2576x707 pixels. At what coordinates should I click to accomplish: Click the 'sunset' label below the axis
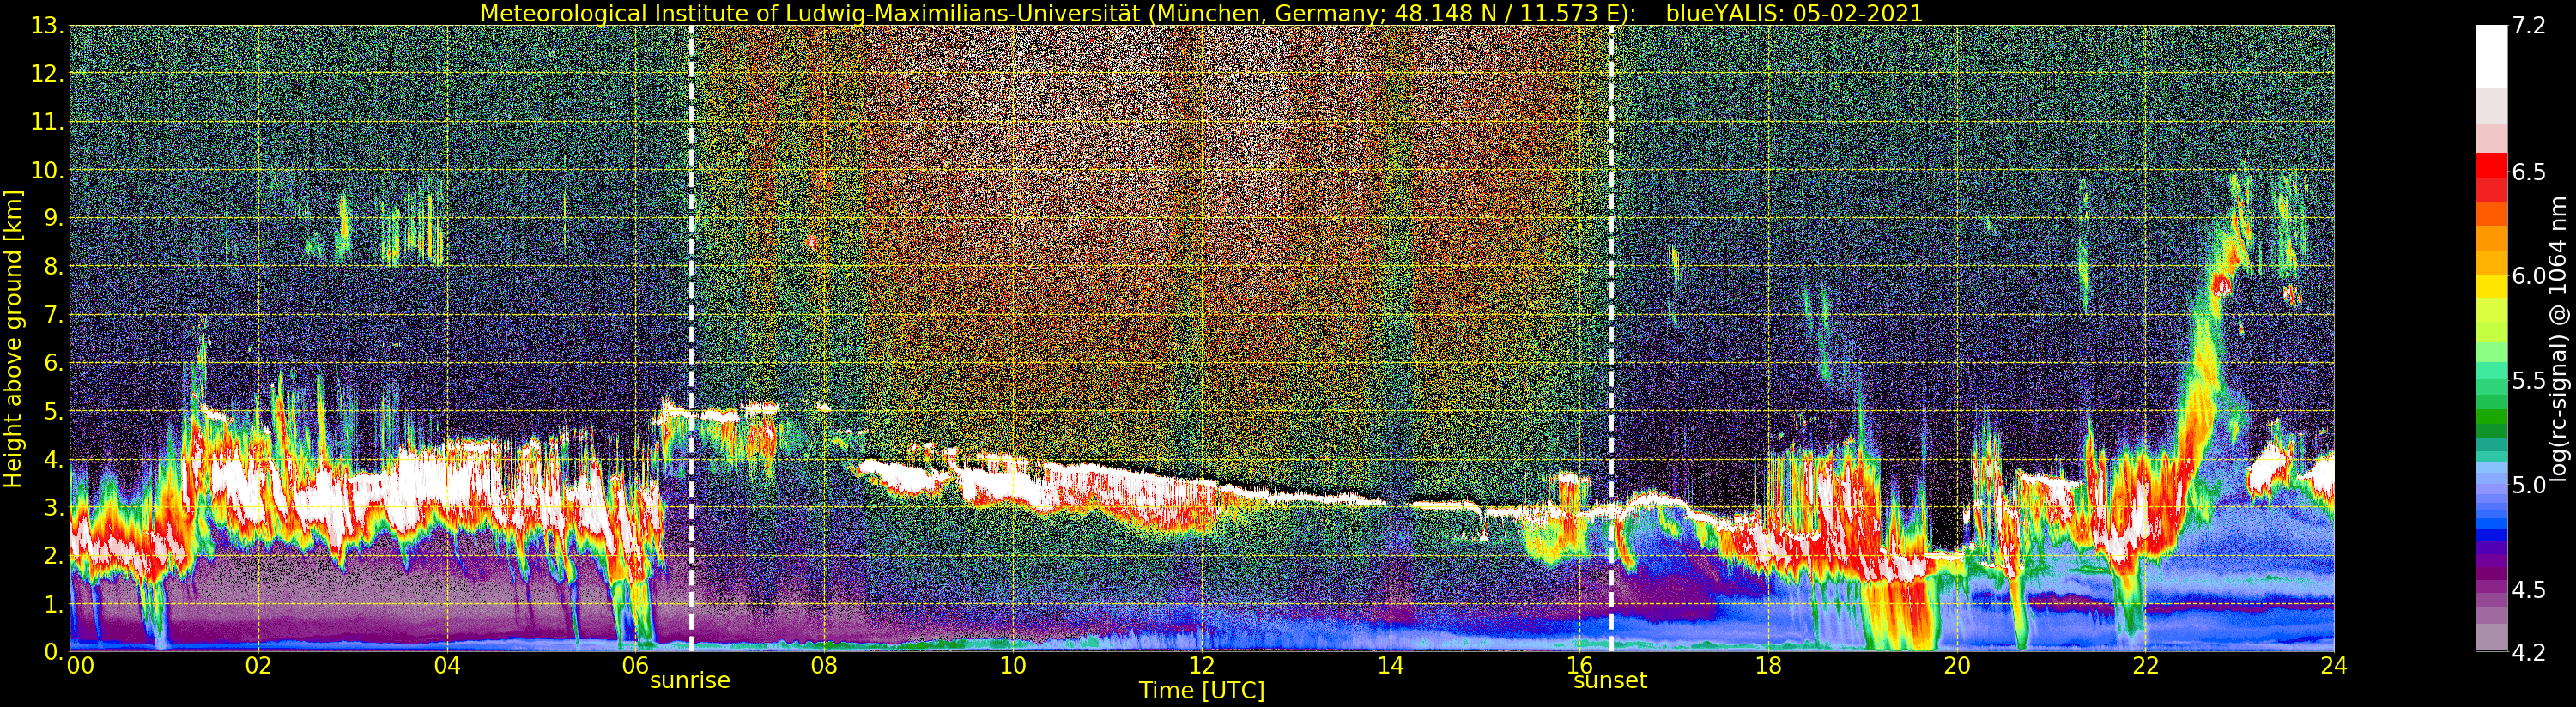(x=1610, y=681)
